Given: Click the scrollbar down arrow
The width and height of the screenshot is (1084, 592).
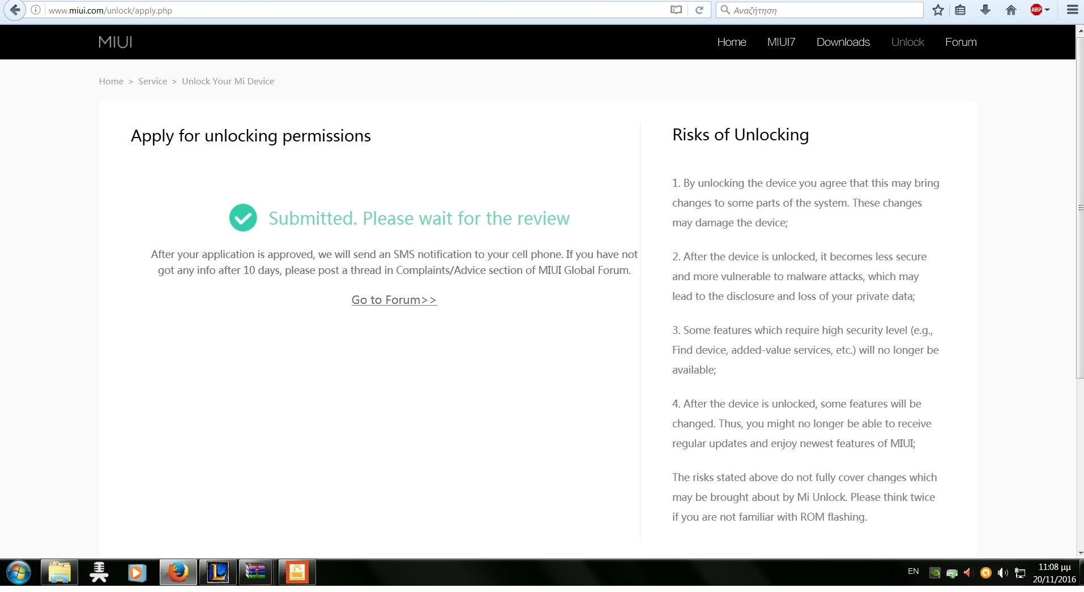Looking at the screenshot, I should (x=1079, y=553).
